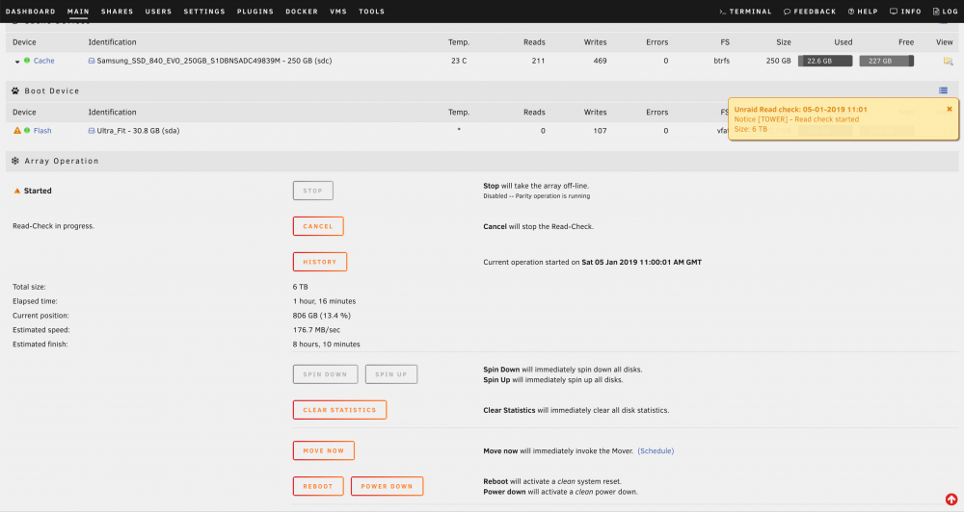Click the Cache green status indicator
The height and width of the screenshot is (512, 964).
pos(27,61)
